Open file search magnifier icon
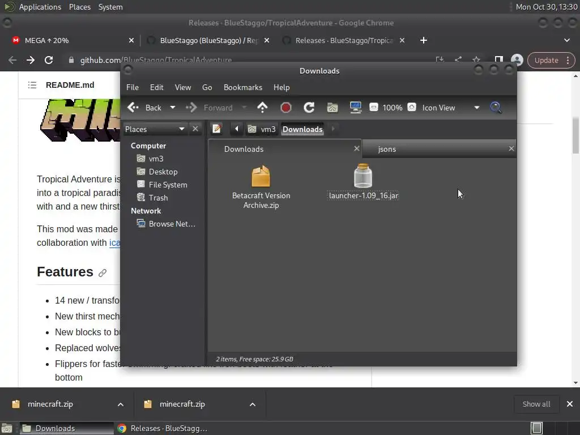580x435 pixels. click(496, 108)
